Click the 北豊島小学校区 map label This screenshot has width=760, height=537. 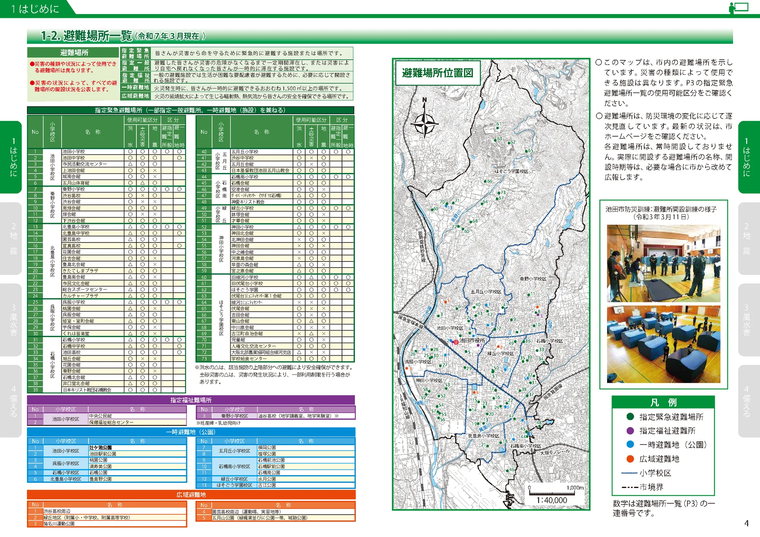483,436
